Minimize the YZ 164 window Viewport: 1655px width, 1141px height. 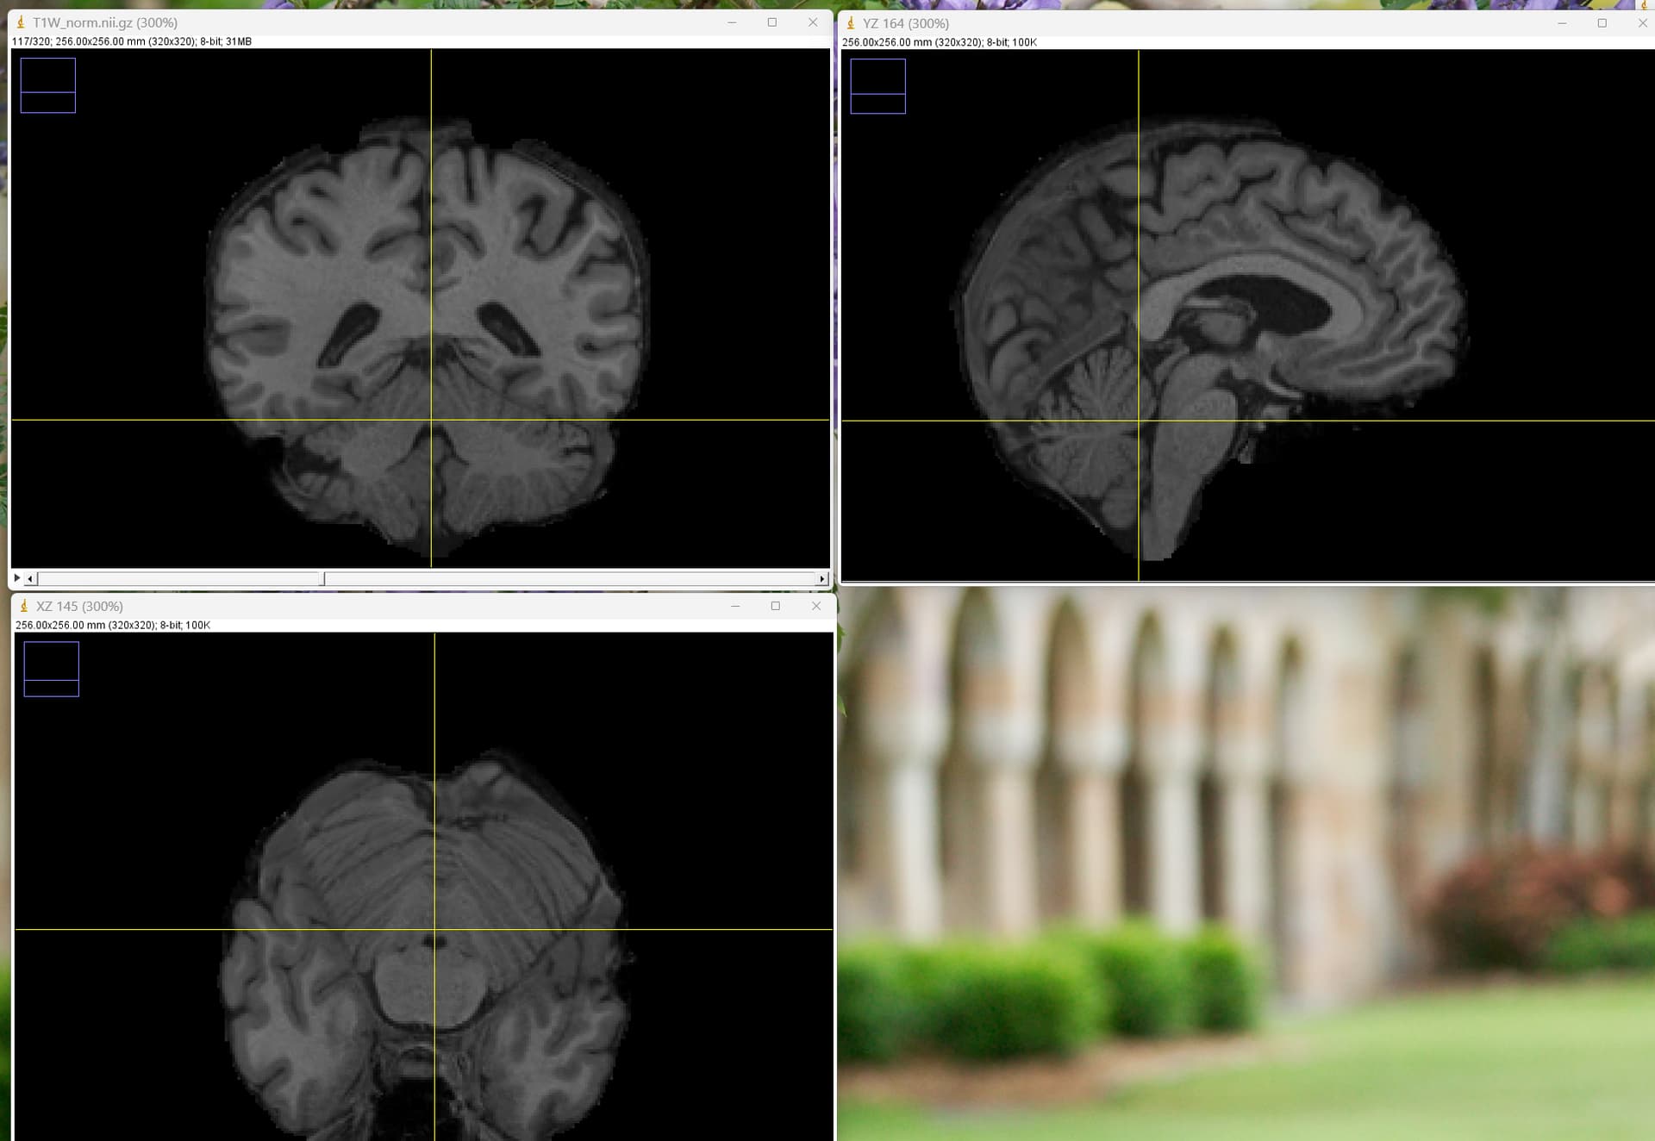coord(1562,23)
